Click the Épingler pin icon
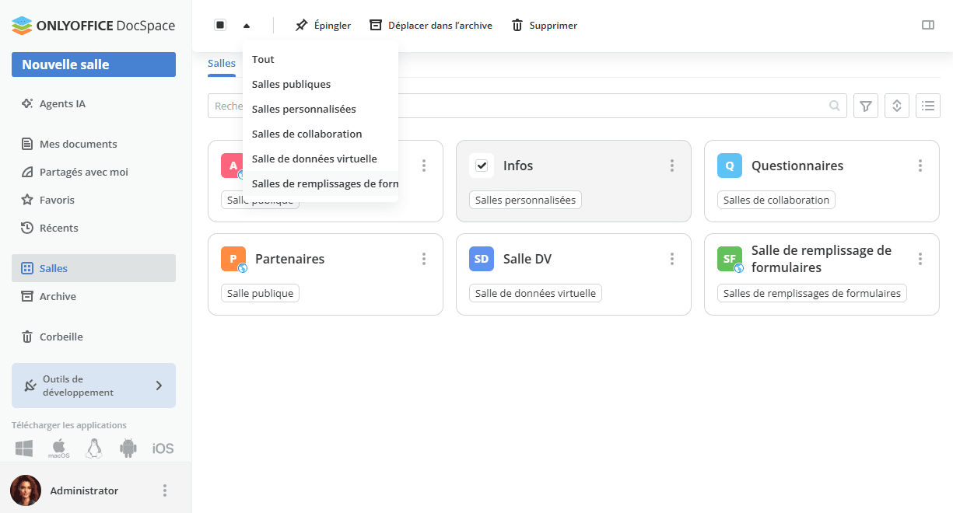Image resolution: width=953 pixels, height=513 pixels. click(302, 25)
